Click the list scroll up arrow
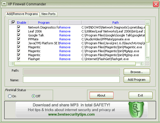 coord(147,22)
